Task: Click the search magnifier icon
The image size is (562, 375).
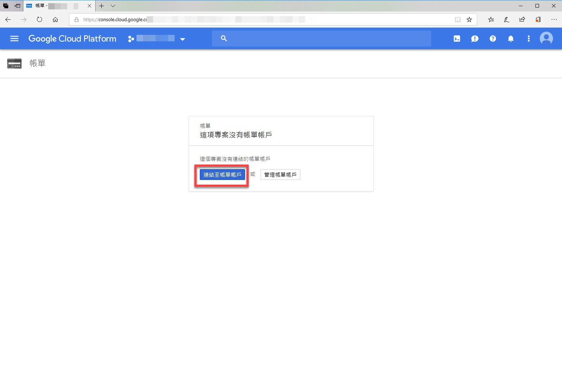Action: coord(224,38)
